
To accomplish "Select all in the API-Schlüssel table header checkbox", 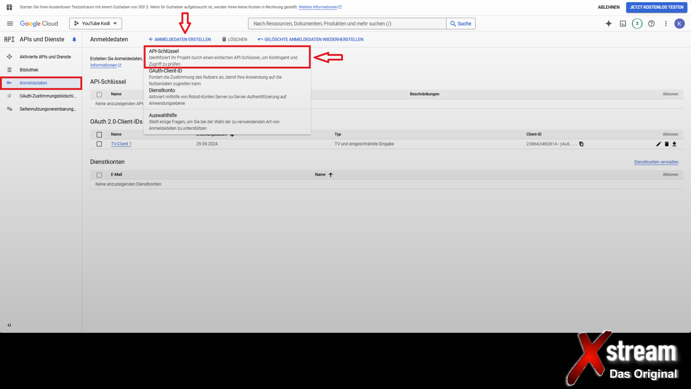I will coord(99,94).
